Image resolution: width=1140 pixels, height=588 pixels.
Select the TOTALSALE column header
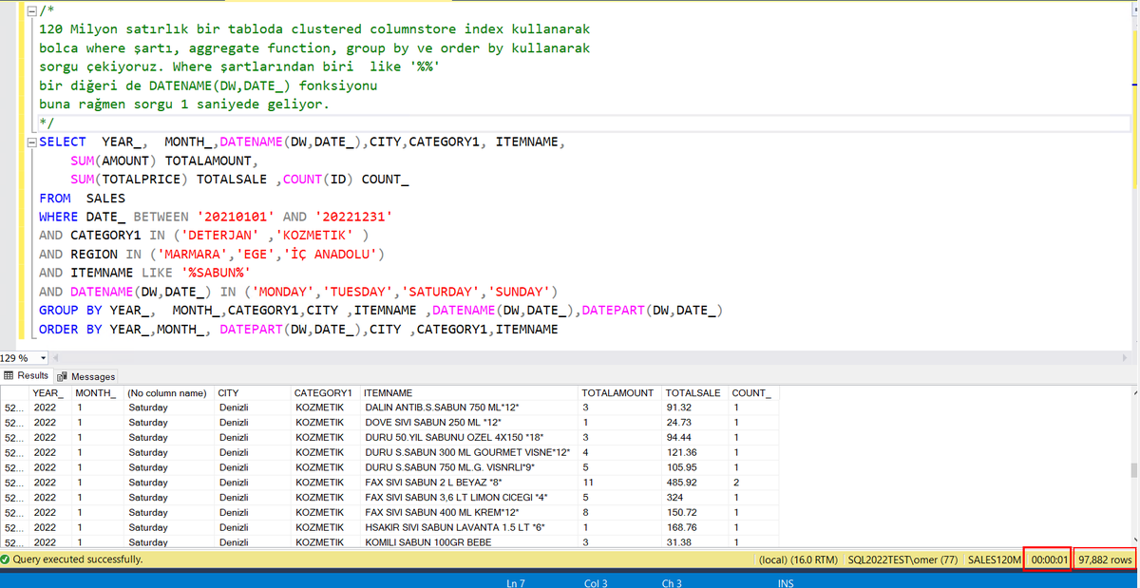(x=693, y=392)
